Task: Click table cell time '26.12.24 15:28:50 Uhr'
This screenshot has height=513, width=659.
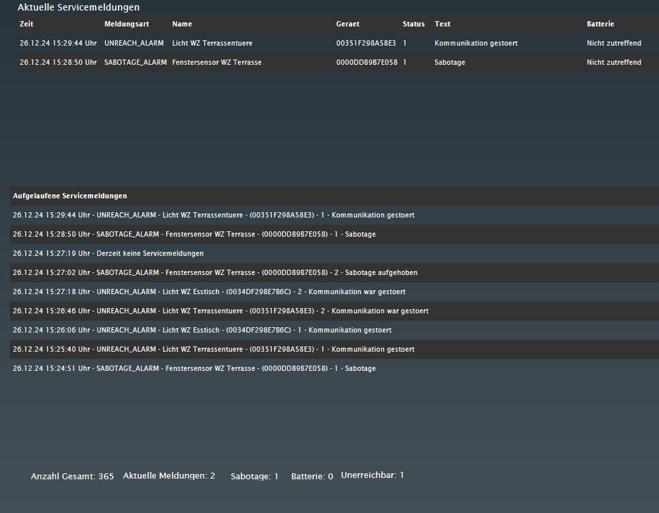Action: 58,63
